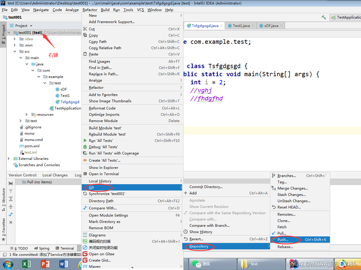Click the Compare With arrows icon

pyautogui.click(x=85, y=208)
